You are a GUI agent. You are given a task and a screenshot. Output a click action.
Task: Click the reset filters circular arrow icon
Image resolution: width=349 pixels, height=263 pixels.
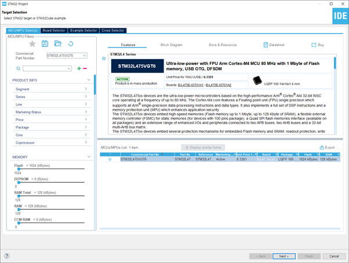[71, 44]
